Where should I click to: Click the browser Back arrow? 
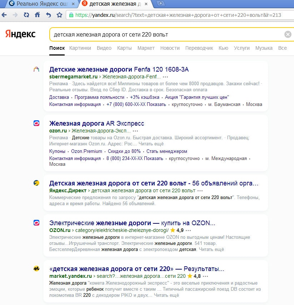pos(4,15)
